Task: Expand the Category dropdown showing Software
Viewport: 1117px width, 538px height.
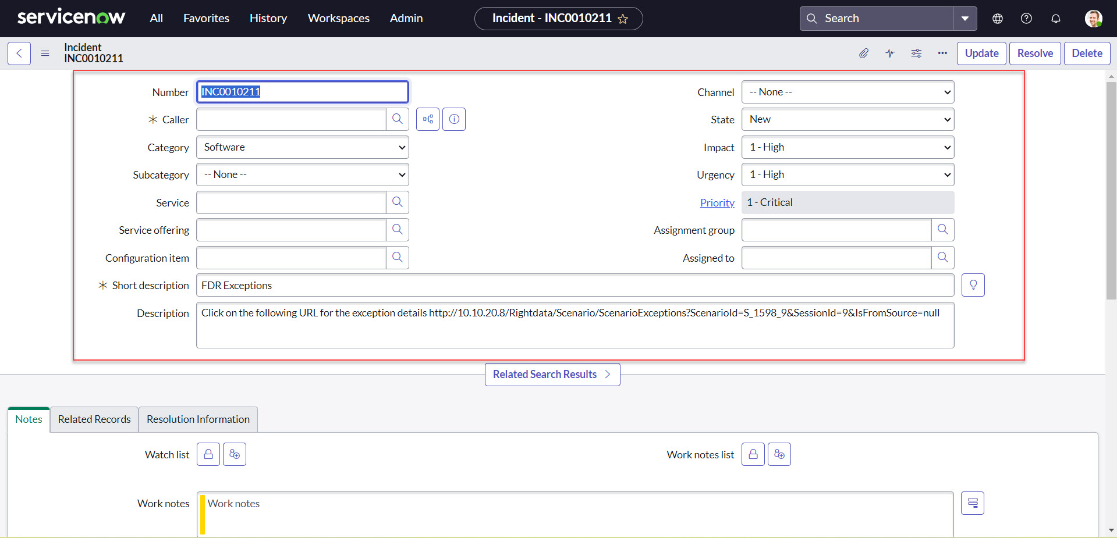Action: pos(303,147)
